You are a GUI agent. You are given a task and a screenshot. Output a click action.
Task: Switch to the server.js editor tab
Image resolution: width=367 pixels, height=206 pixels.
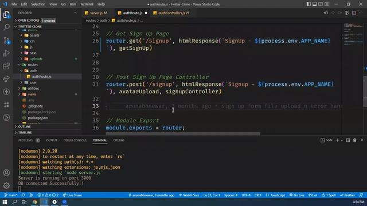(96, 13)
